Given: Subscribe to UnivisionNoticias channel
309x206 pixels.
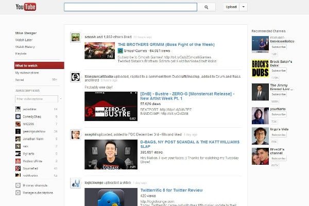Looking at the screenshot, I should pos(279,47).
